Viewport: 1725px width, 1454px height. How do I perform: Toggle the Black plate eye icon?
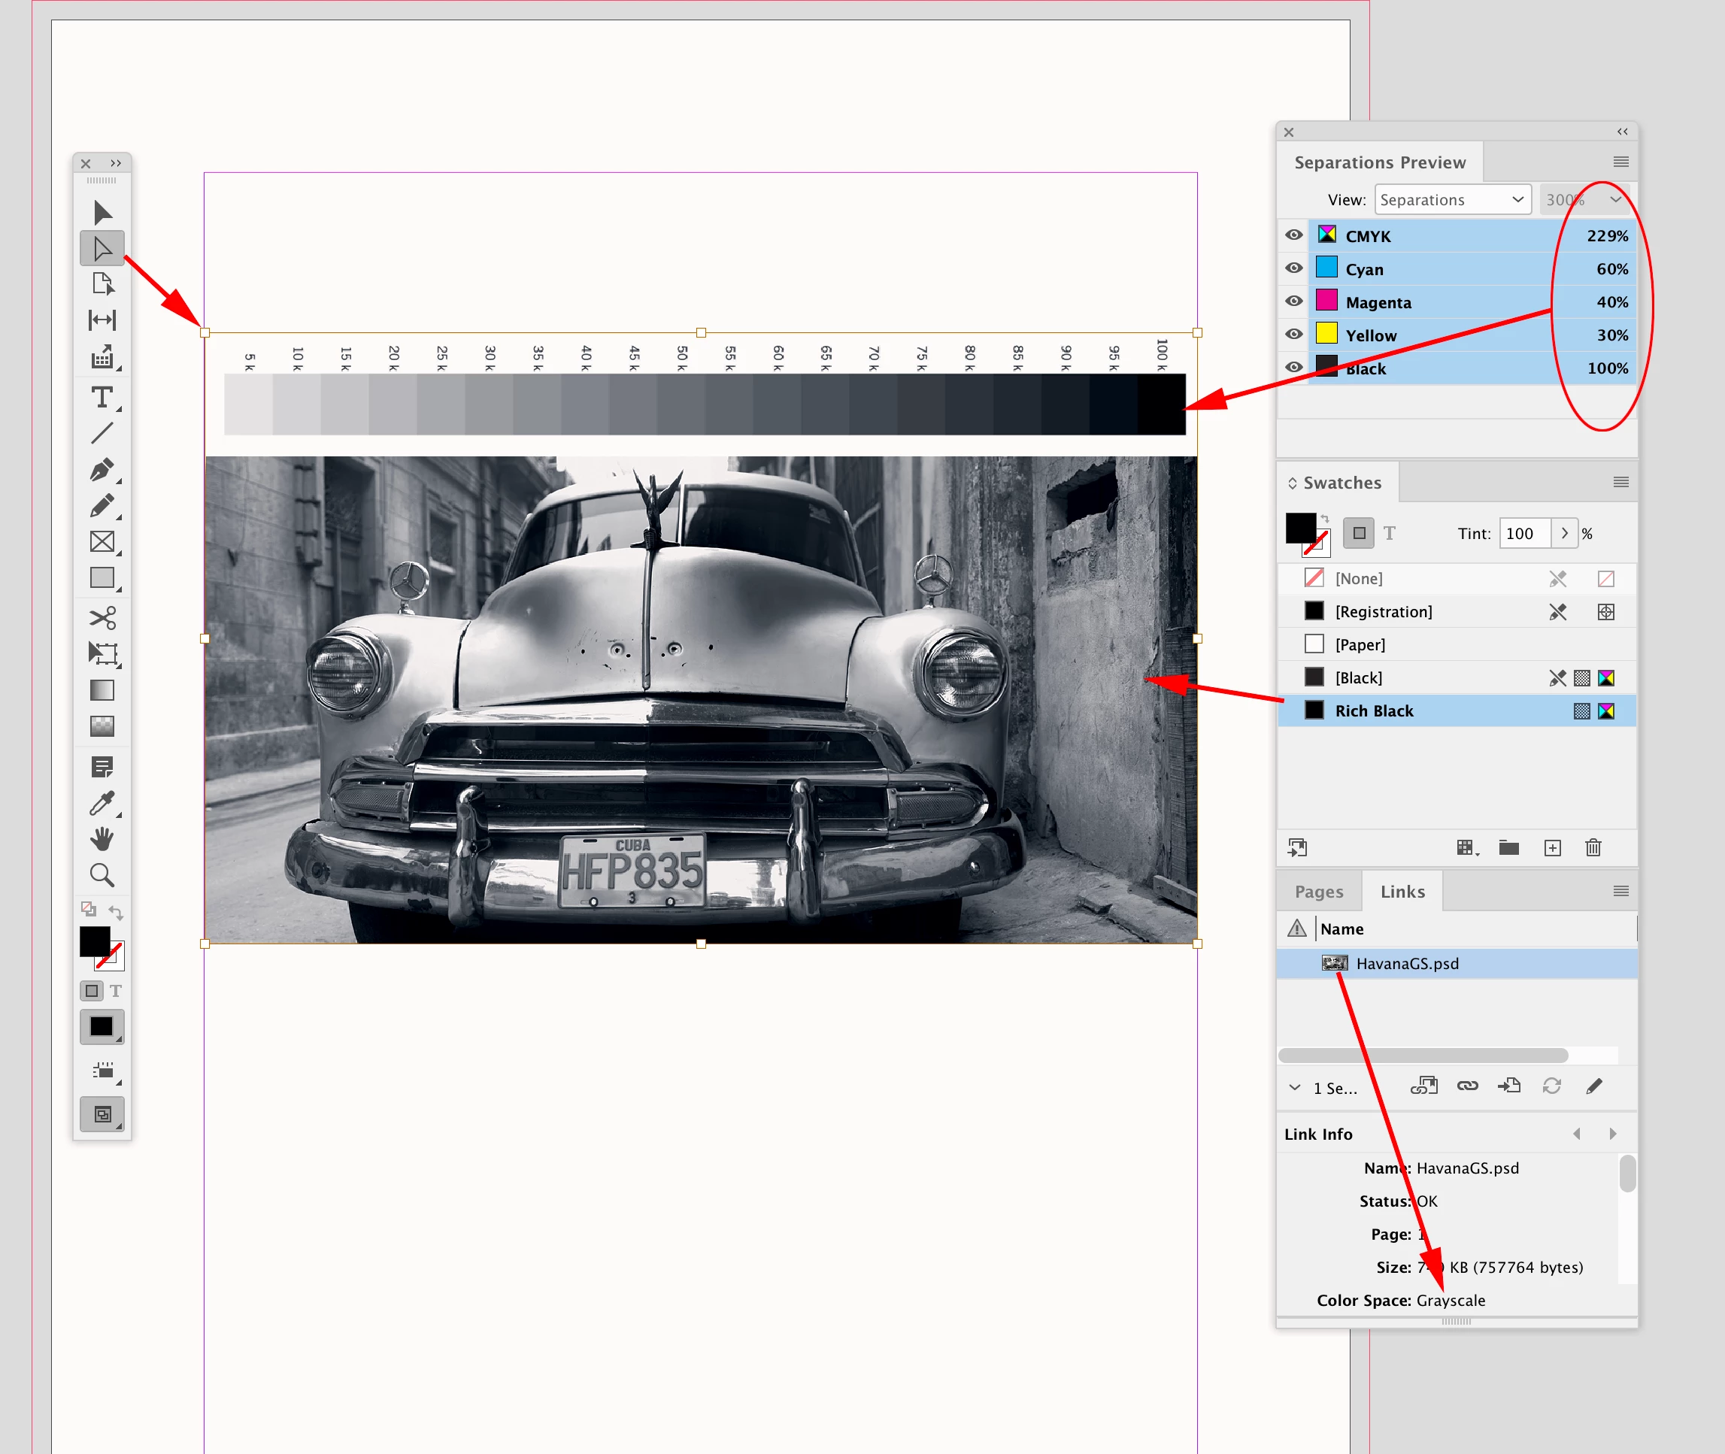pos(1293,368)
